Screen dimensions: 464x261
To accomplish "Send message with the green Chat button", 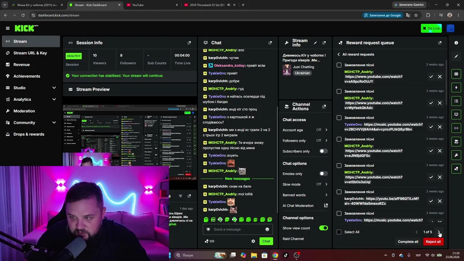I will [x=266, y=241].
